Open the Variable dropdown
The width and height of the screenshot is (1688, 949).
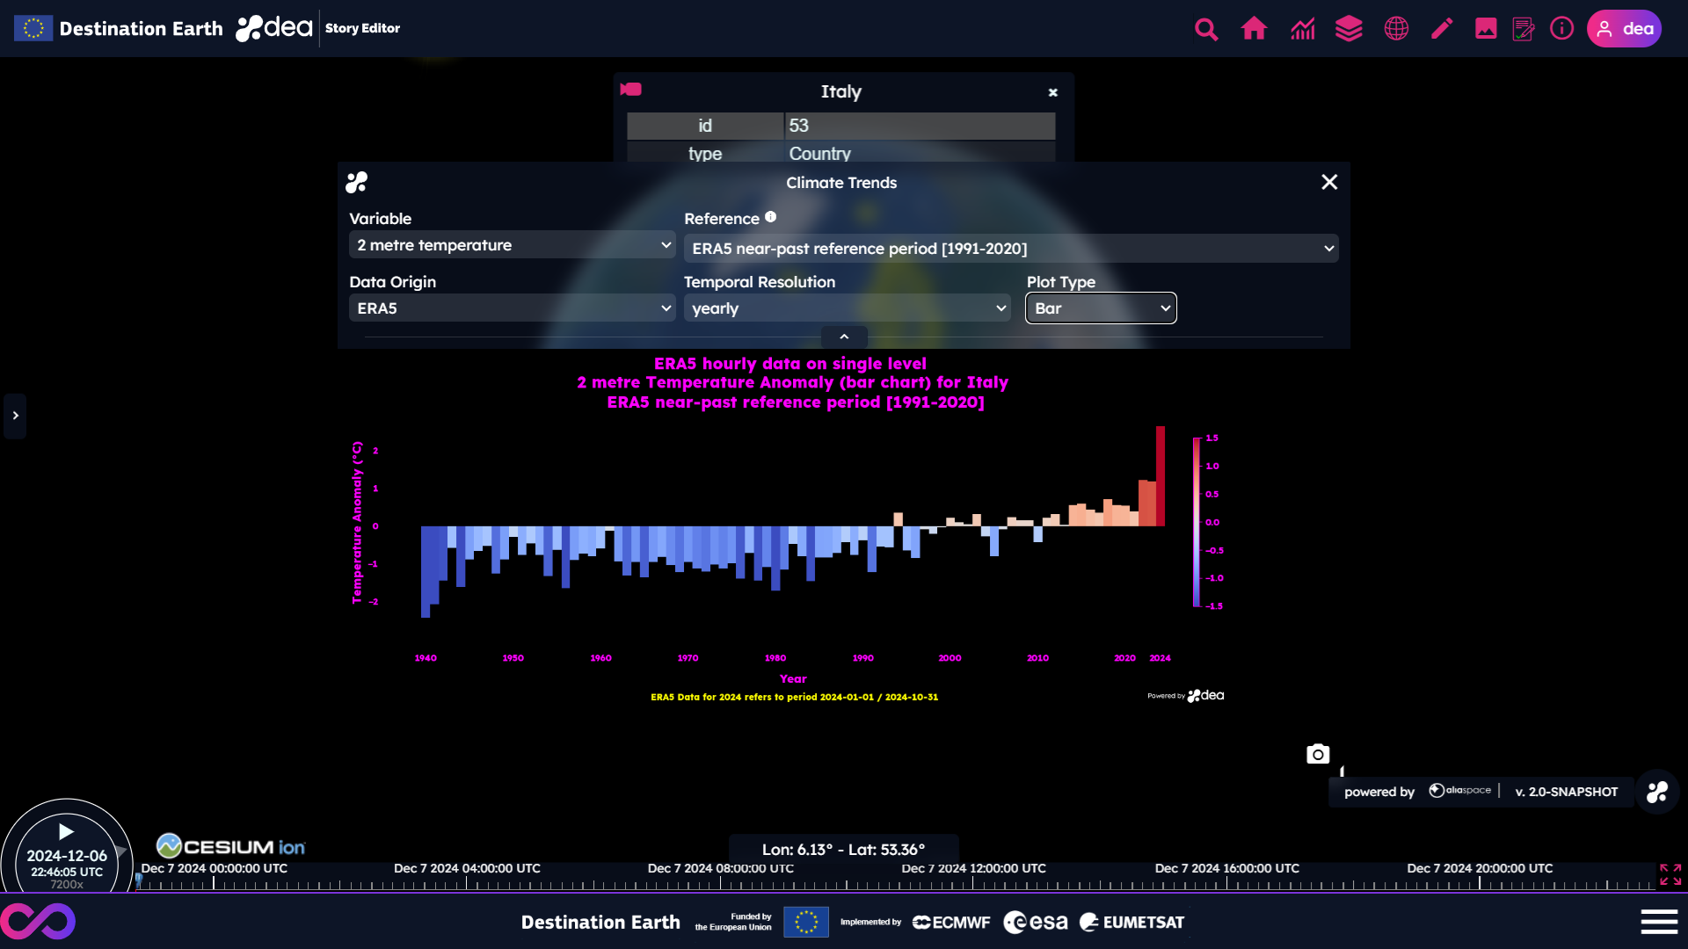tap(513, 245)
